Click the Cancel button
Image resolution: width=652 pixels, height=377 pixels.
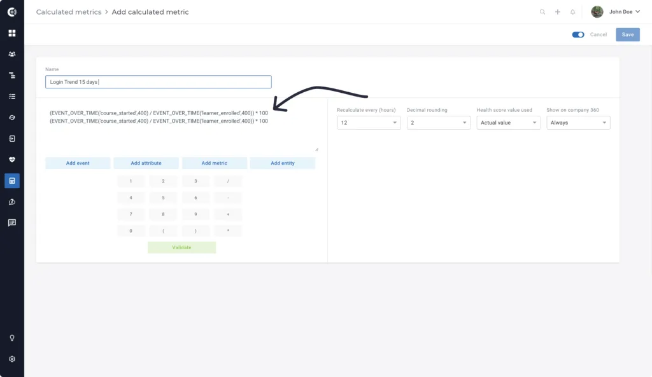coord(598,34)
